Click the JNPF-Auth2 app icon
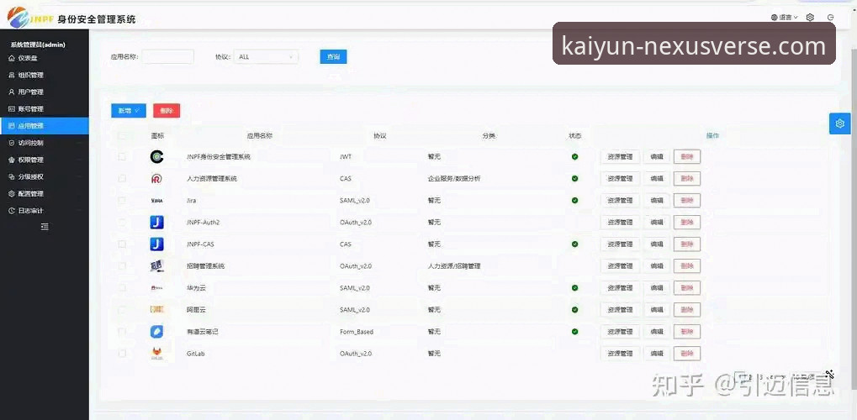Image resolution: width=857 pixels, height=420 pixels. [x=157, y=223]
